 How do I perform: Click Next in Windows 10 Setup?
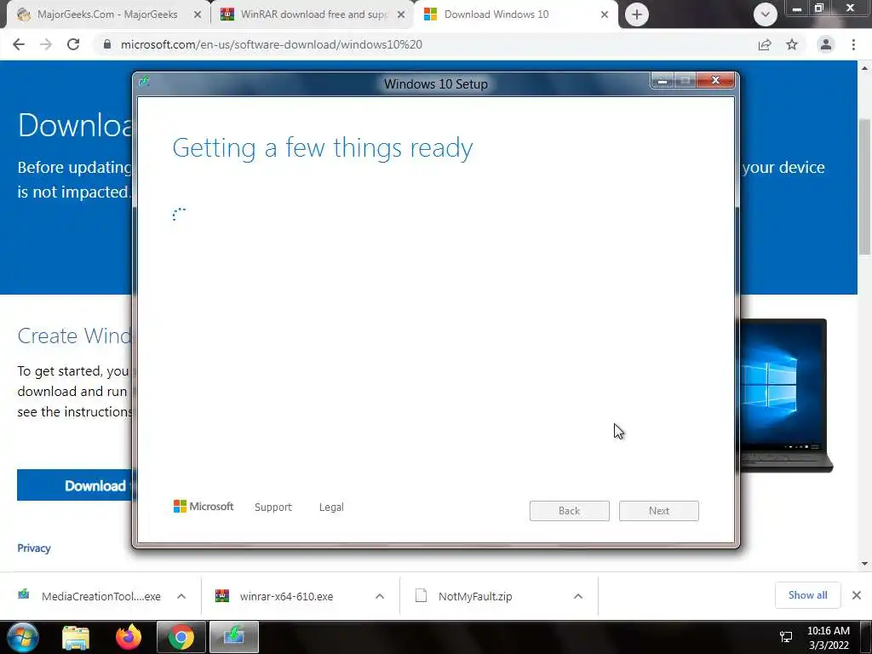tap(659, 511)
